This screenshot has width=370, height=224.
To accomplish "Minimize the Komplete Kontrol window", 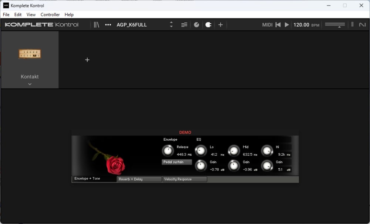I will point(329,6).
